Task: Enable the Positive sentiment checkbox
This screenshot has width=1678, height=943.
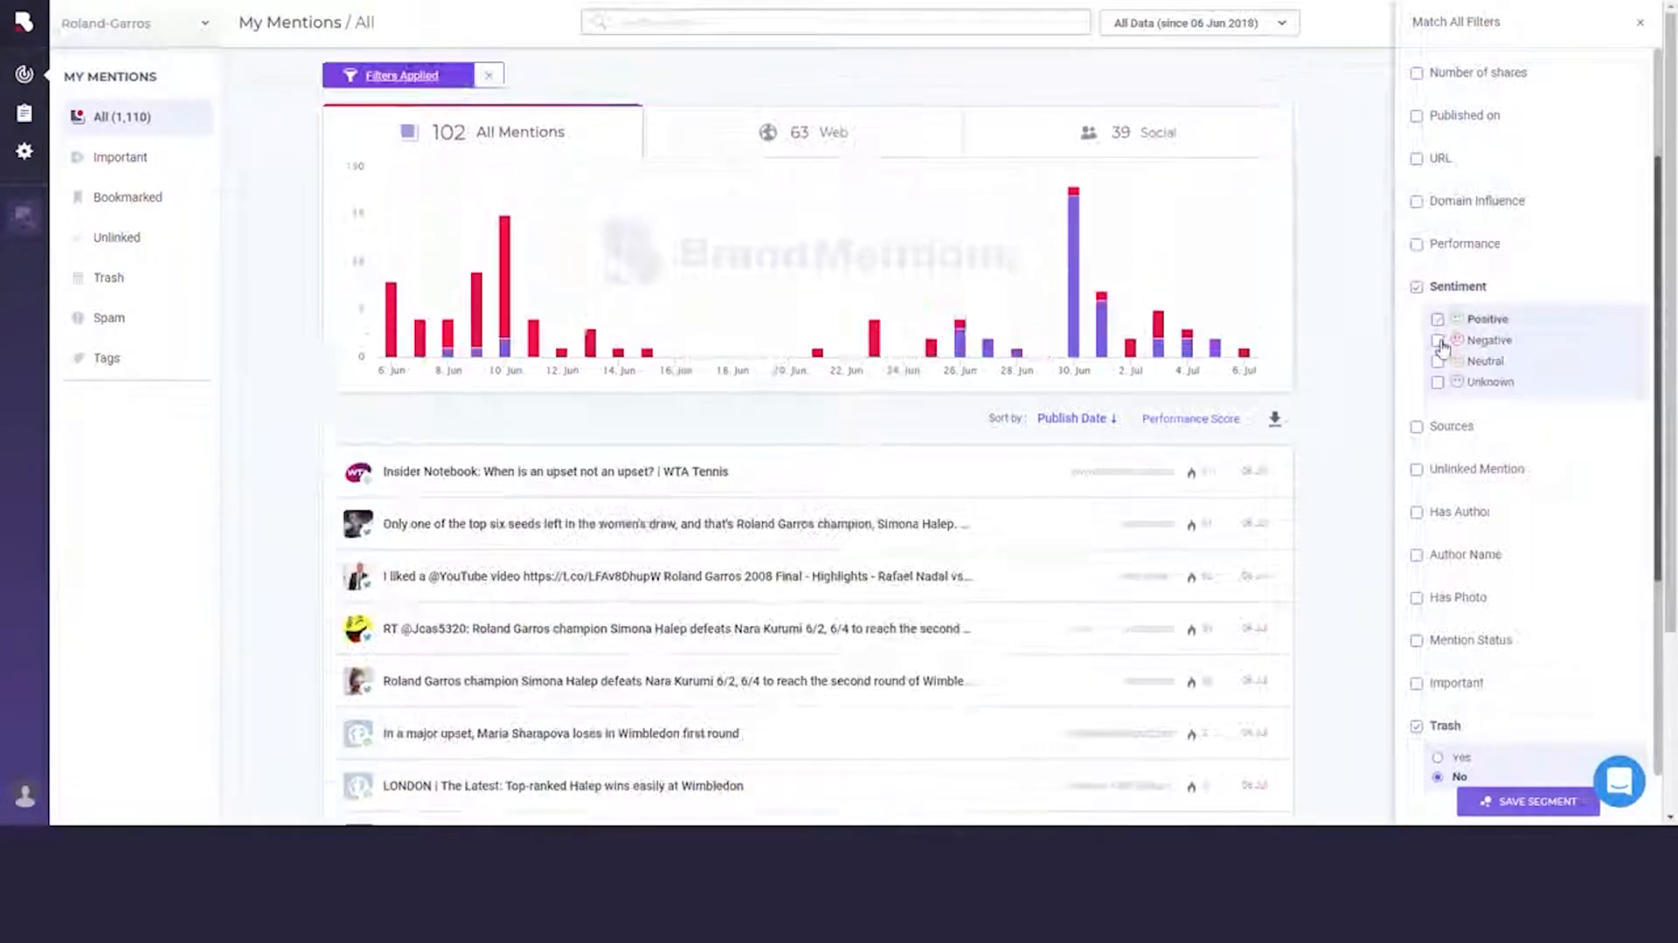Action: tap(1437, 319)
